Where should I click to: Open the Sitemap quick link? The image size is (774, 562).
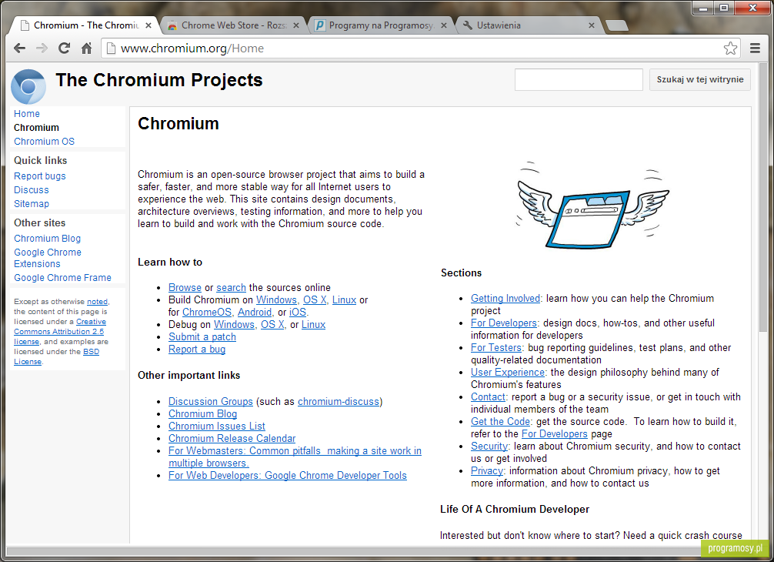click(31, 203)
